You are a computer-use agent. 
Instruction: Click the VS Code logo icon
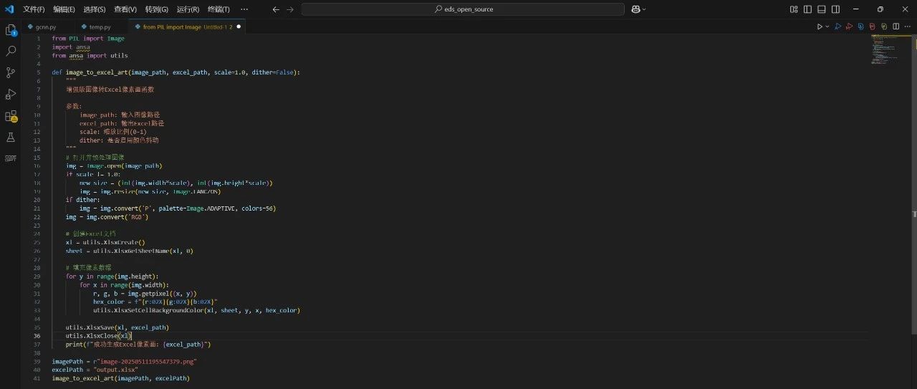tap(9, 9)
